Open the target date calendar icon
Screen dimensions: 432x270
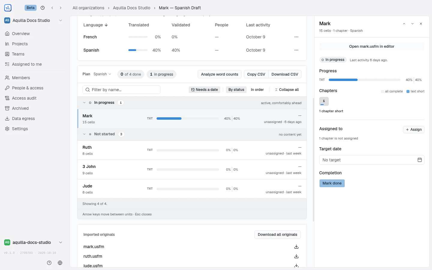coord(420,160)
